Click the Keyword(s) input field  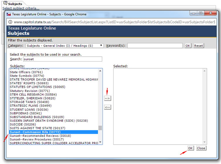click(x=155, y=46)
